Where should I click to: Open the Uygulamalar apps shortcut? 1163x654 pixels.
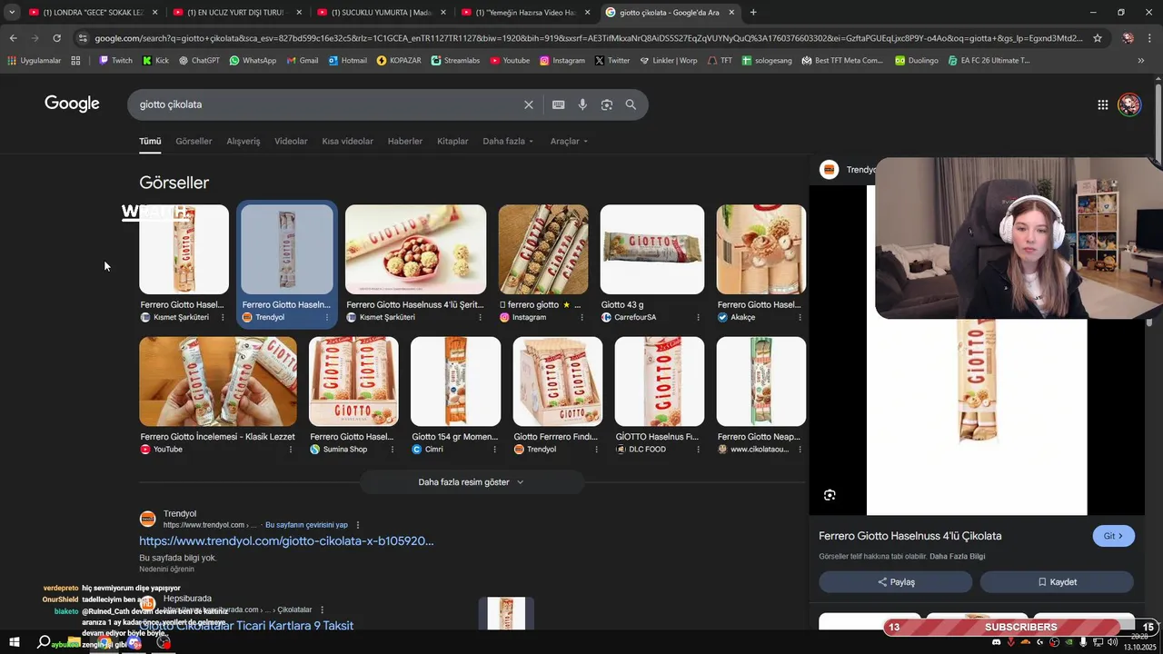click(x=34, y=61)
